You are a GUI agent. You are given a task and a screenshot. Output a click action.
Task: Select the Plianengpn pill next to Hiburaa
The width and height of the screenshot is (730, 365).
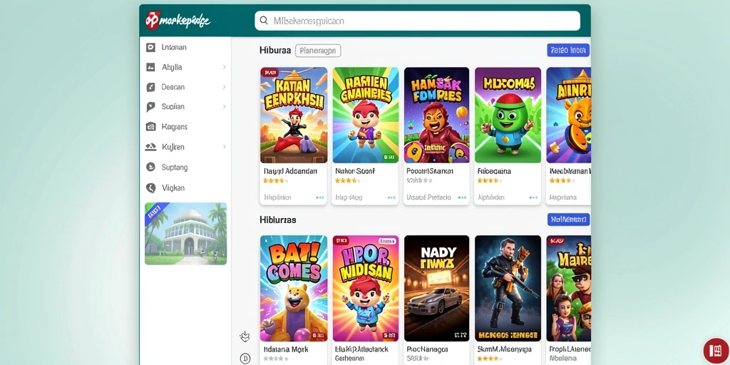click(318, 51)
